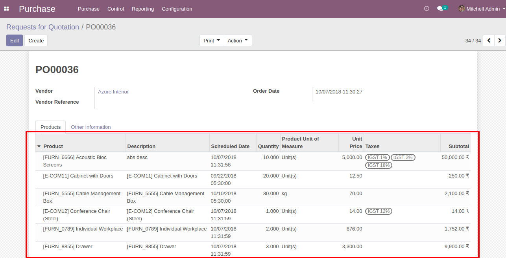Image resolution: width=506 pixels, height=258 pixels.
Task: Open the Print dropdown
Action: coord(212,40)
